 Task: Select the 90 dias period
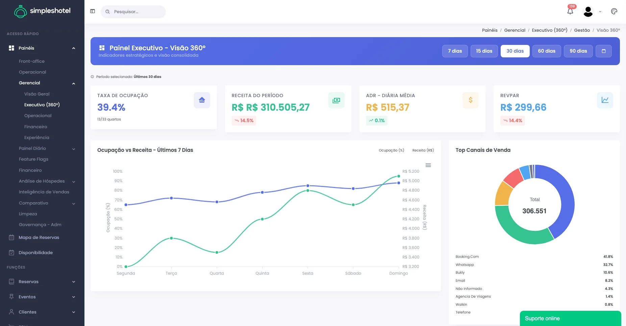click(578, 51)
